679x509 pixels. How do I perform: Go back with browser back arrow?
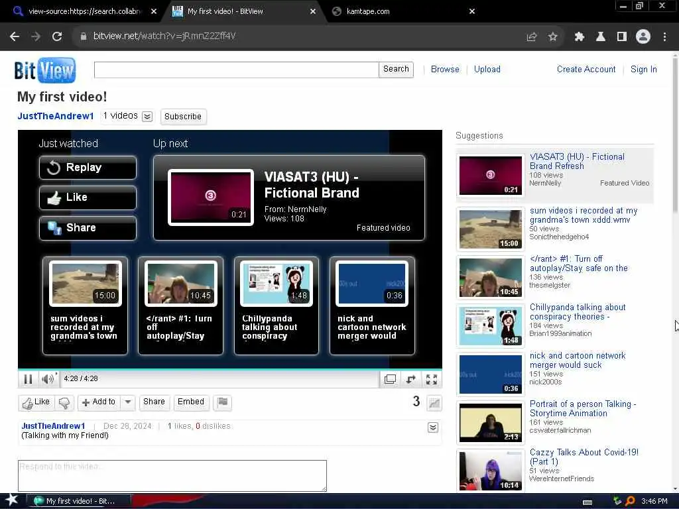coord(15,36)
